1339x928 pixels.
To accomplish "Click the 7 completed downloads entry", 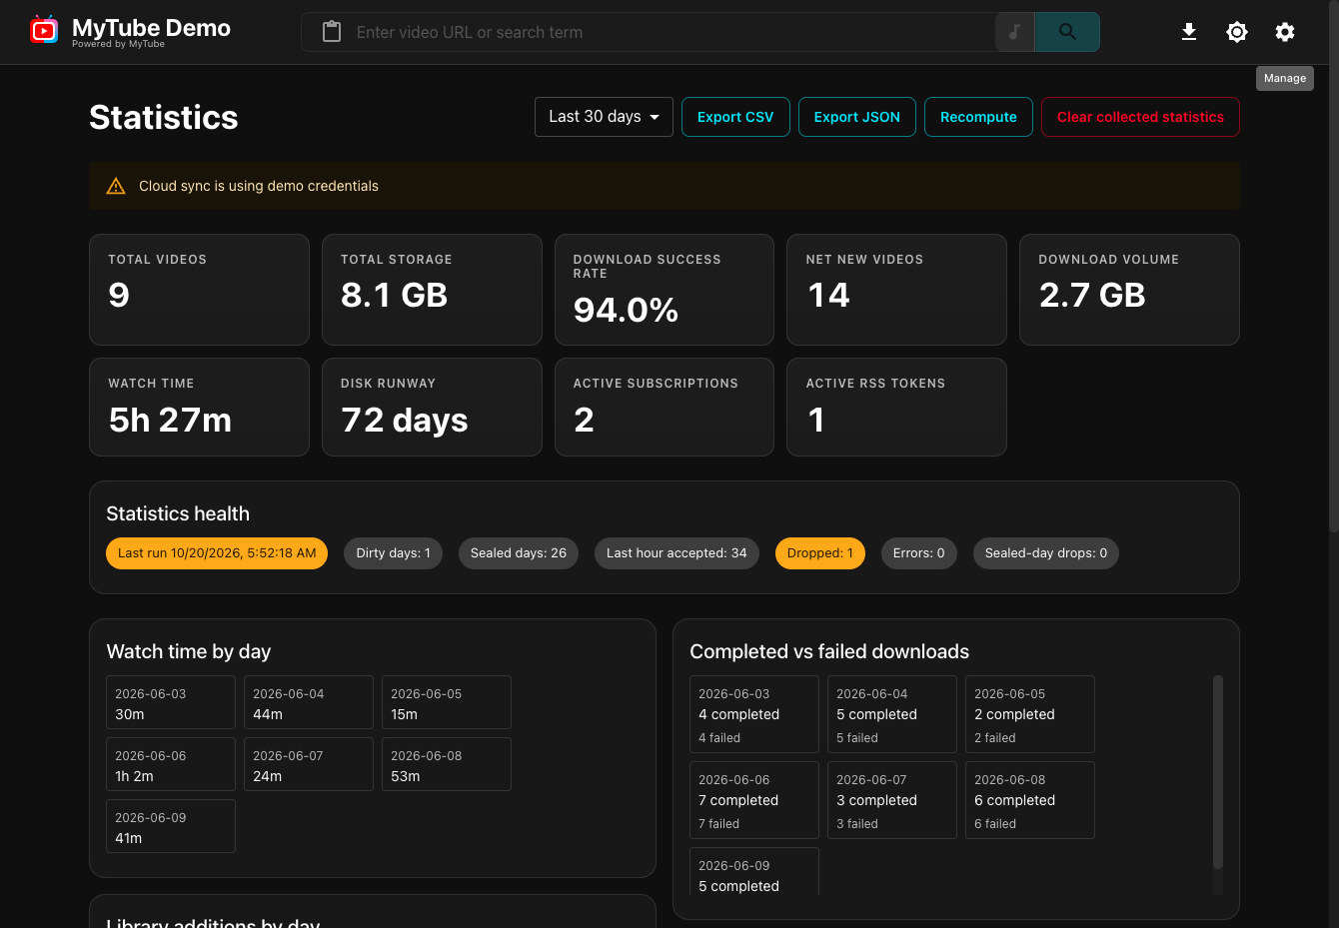I will (754, 800).
